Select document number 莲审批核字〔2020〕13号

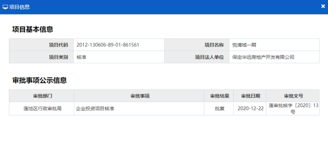pos(293,108)
